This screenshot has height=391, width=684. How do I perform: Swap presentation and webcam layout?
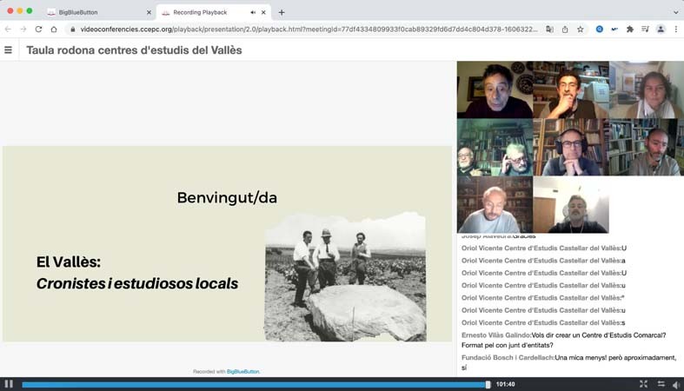[x=661, y=384]
